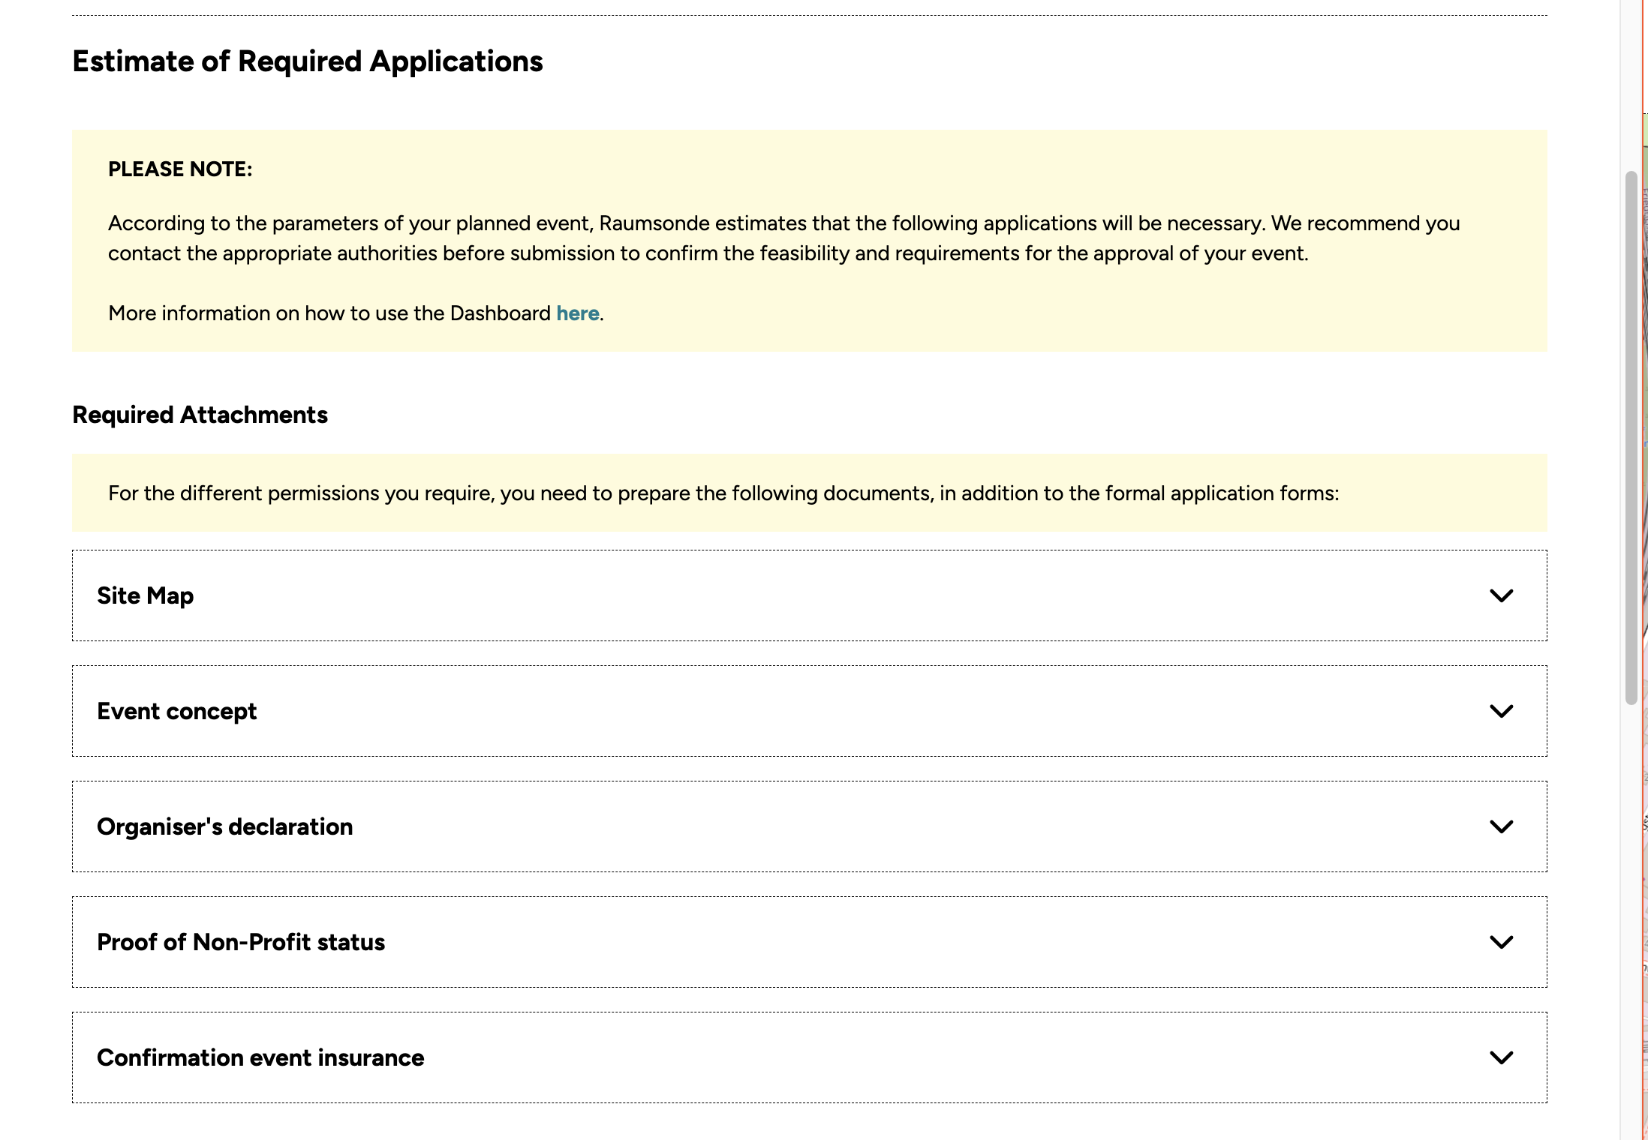
Task: Open the Organiser's declaration section title
Action: [x=225, y=826]
